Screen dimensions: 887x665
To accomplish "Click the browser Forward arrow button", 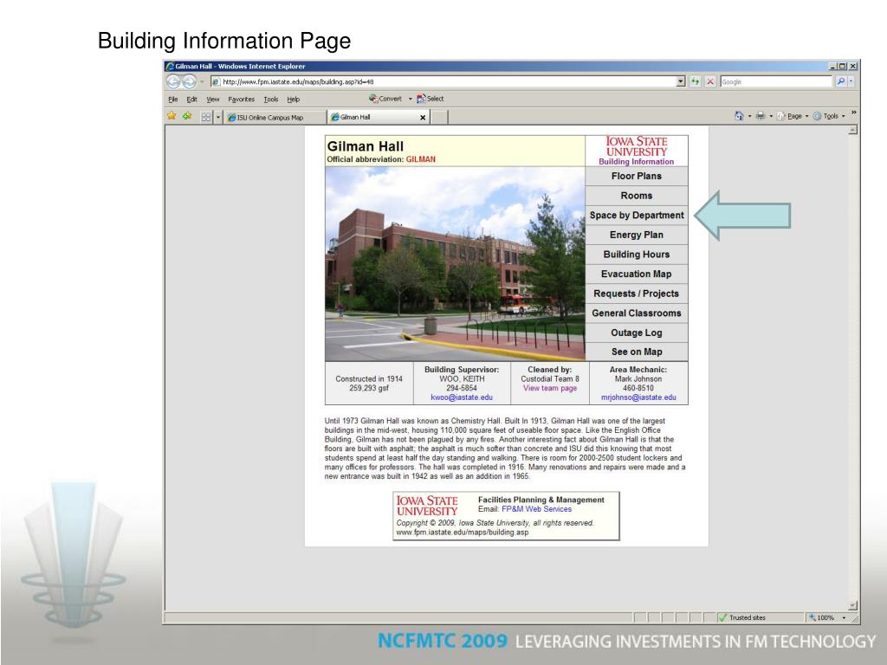I will (190, 82).
